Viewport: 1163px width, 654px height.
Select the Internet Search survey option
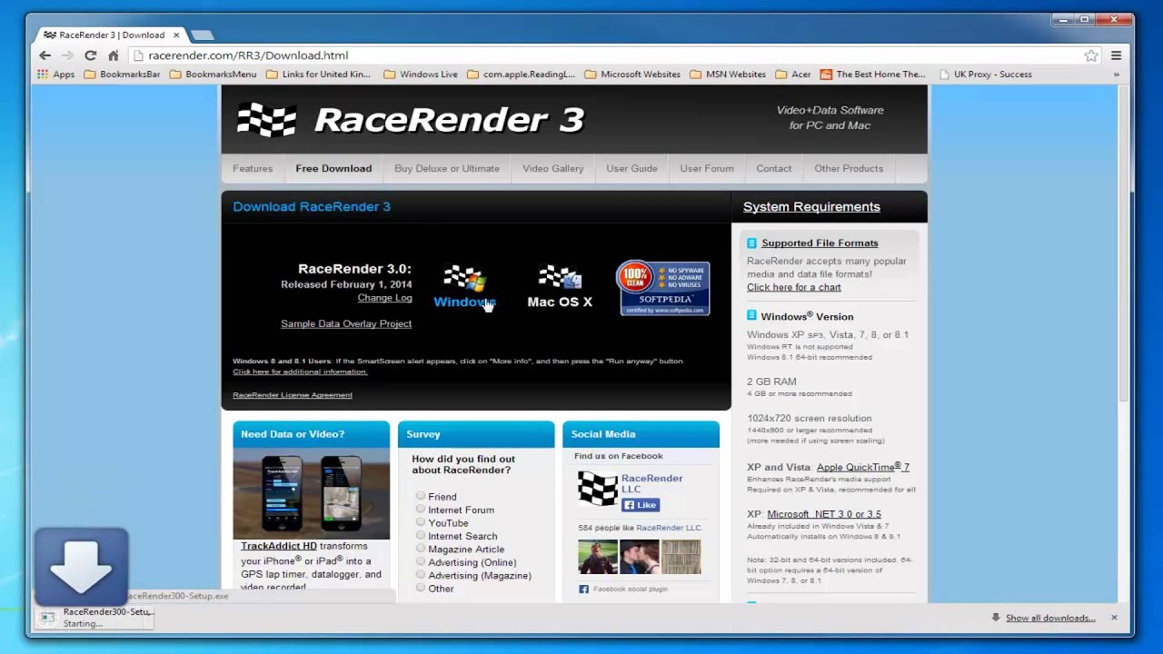click(x=421, y=535)
